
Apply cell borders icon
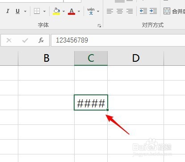[x=37, y=11]
